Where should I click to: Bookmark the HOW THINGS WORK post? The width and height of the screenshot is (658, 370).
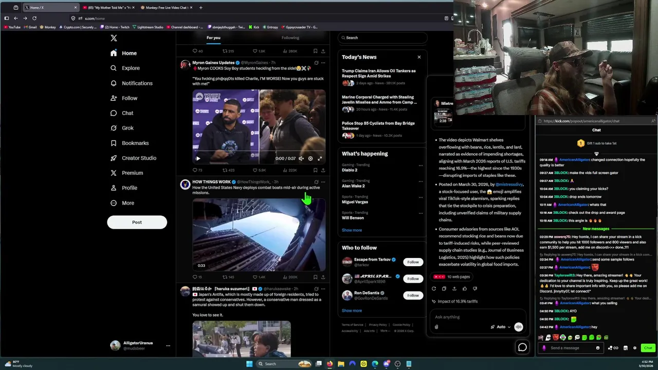315,277
